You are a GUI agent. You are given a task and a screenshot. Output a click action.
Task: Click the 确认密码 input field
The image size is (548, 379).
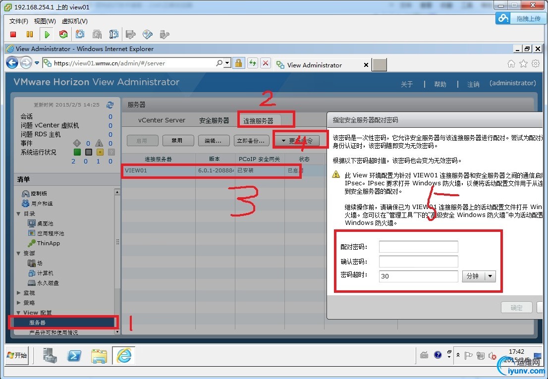418,262
